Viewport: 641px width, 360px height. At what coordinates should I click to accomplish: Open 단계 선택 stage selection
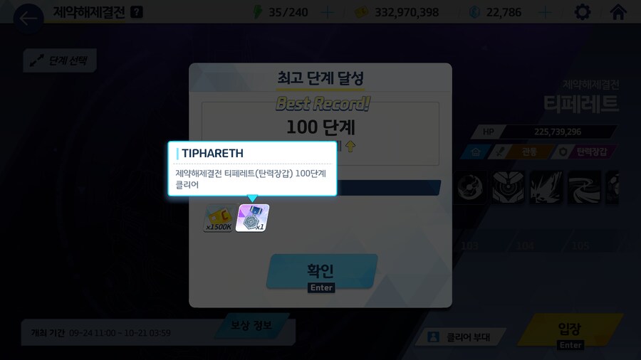tap(60, 60)
